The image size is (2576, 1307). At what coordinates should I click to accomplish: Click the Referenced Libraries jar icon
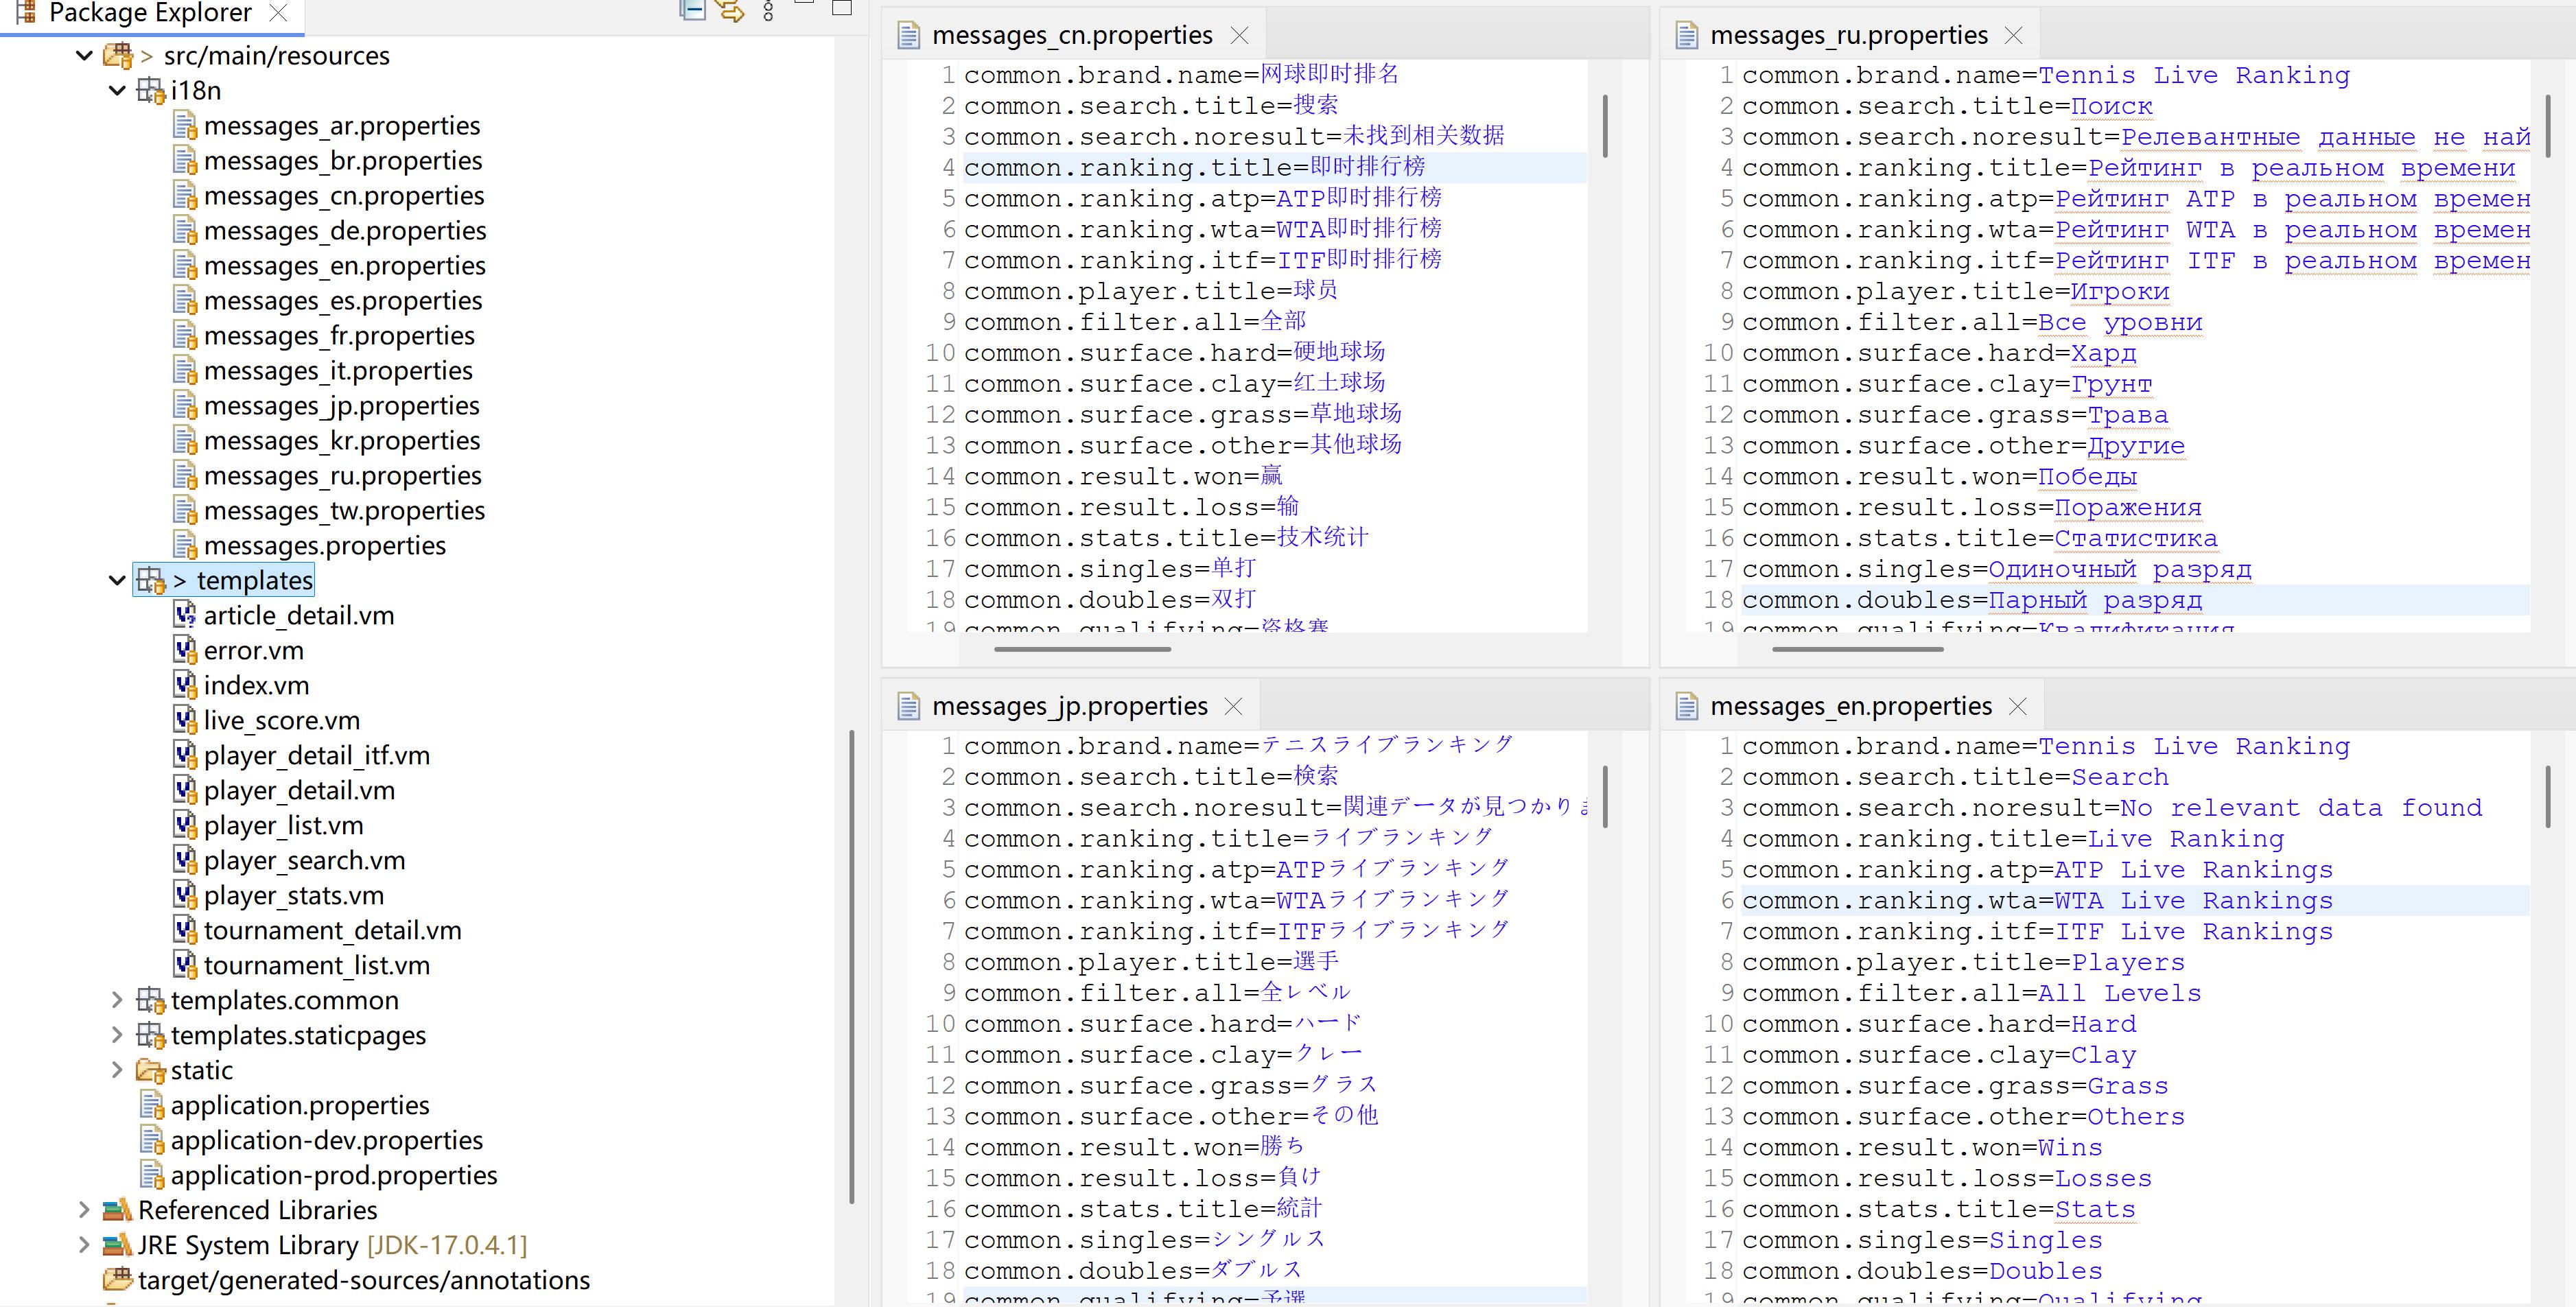[117, 1210]
